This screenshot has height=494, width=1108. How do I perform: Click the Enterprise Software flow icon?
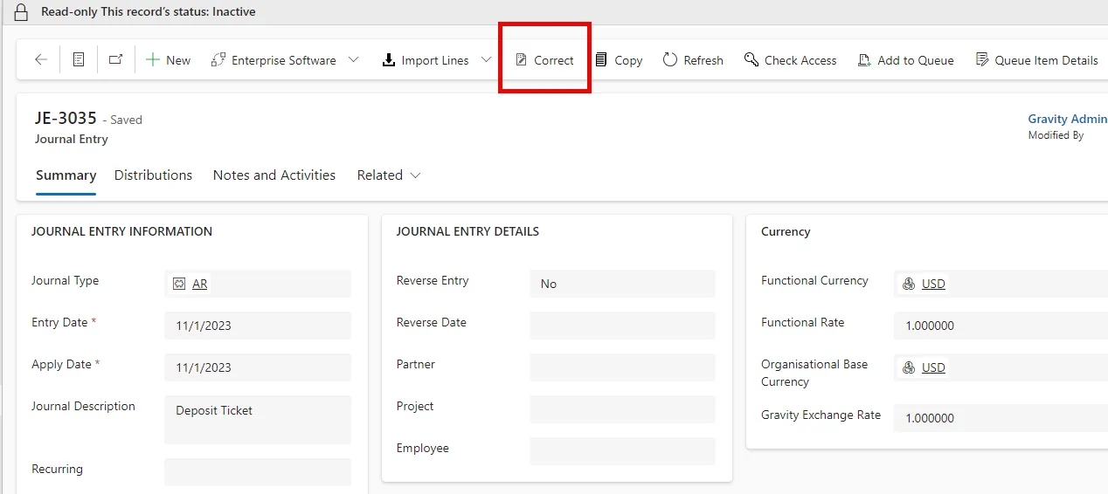click(218, 60)
